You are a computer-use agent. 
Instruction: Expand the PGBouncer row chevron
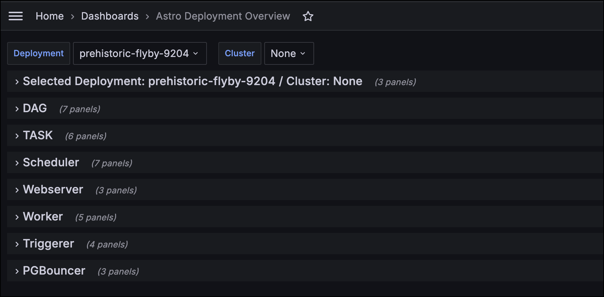pos(17,271)
